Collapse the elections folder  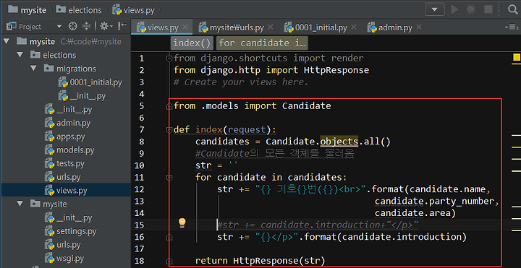[x=20, y=55]
